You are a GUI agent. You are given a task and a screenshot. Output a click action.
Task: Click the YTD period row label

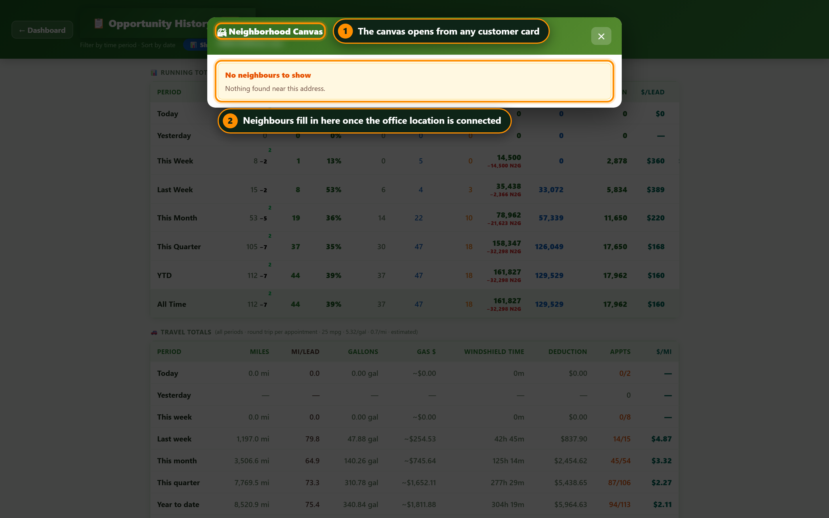pyautogui.click(x=164, y=275)
